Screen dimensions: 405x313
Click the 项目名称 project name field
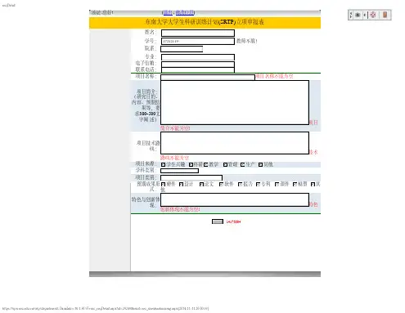tap(208, 77)
